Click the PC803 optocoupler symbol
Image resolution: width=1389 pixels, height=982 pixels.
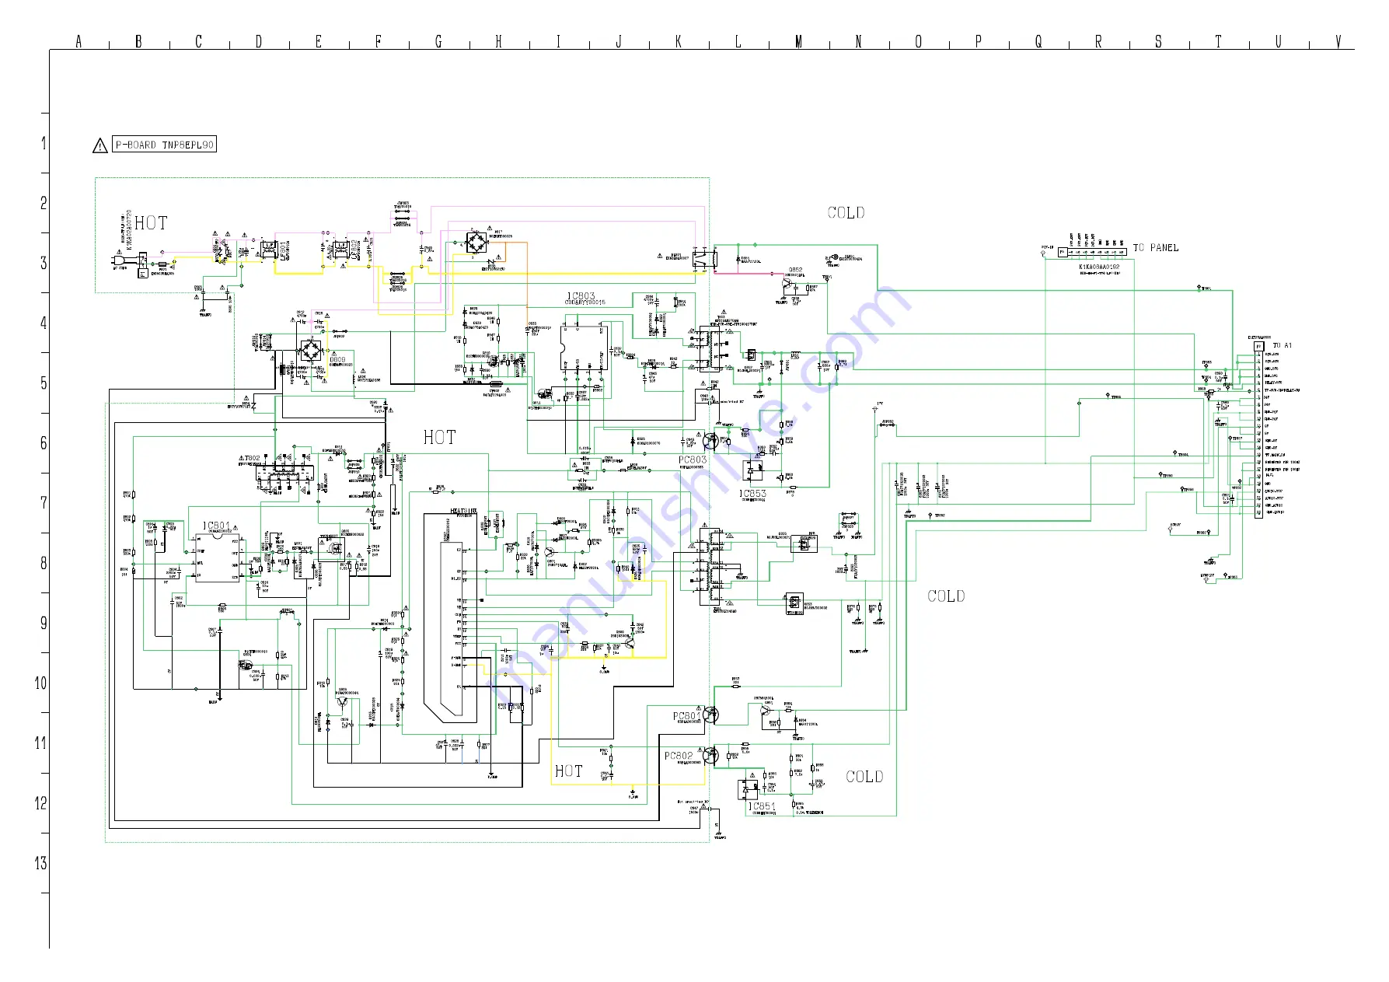coord(710,441)
